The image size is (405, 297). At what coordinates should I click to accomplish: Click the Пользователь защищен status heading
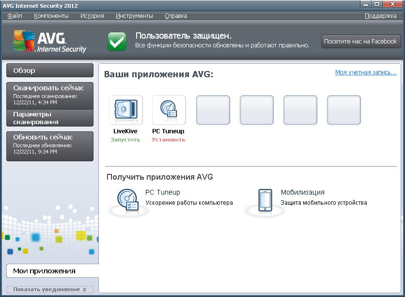coord(184,36)
